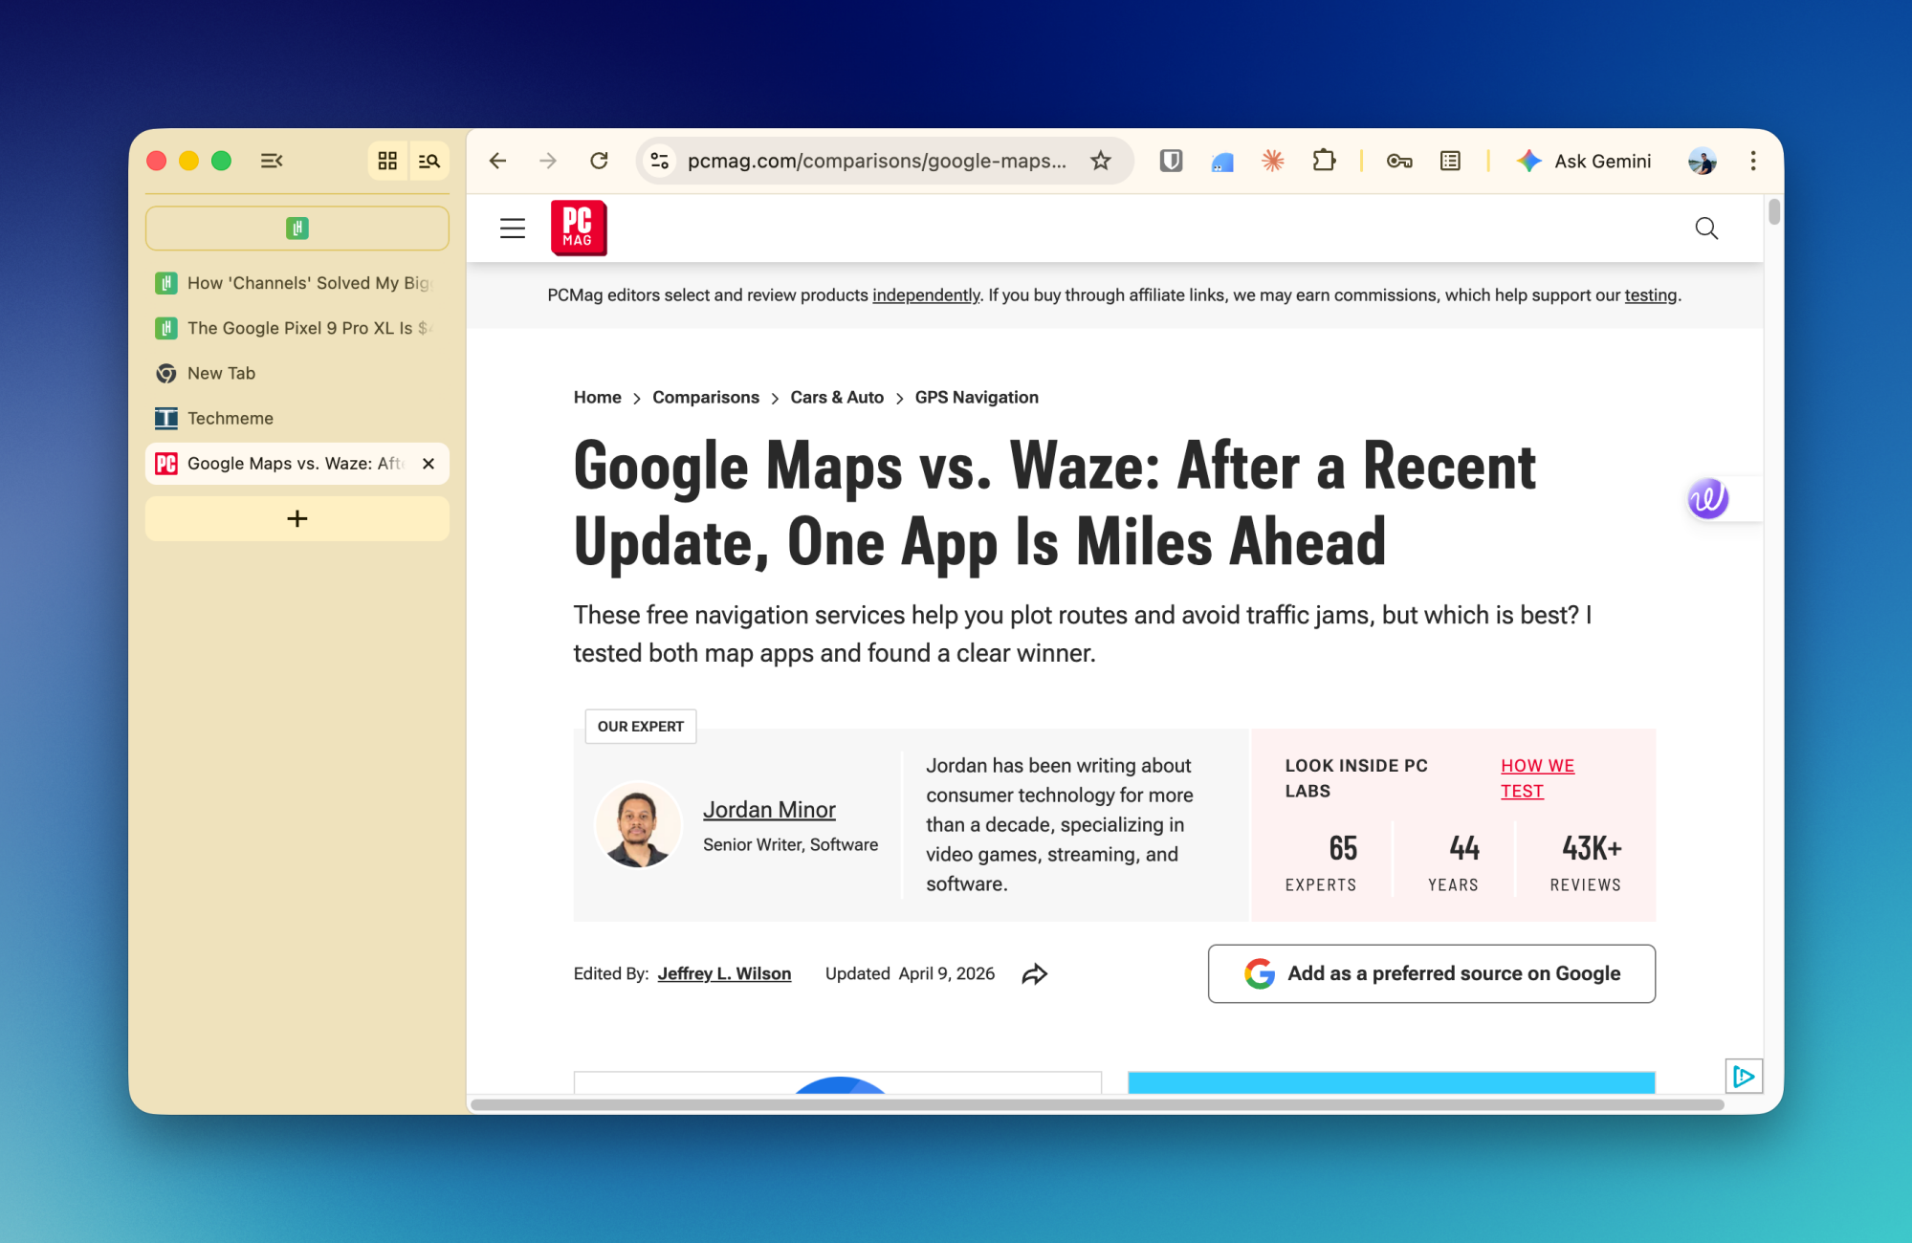Open the browser profile avatar menu
Screen dimensions: 1912x1243
(1702, 161)
